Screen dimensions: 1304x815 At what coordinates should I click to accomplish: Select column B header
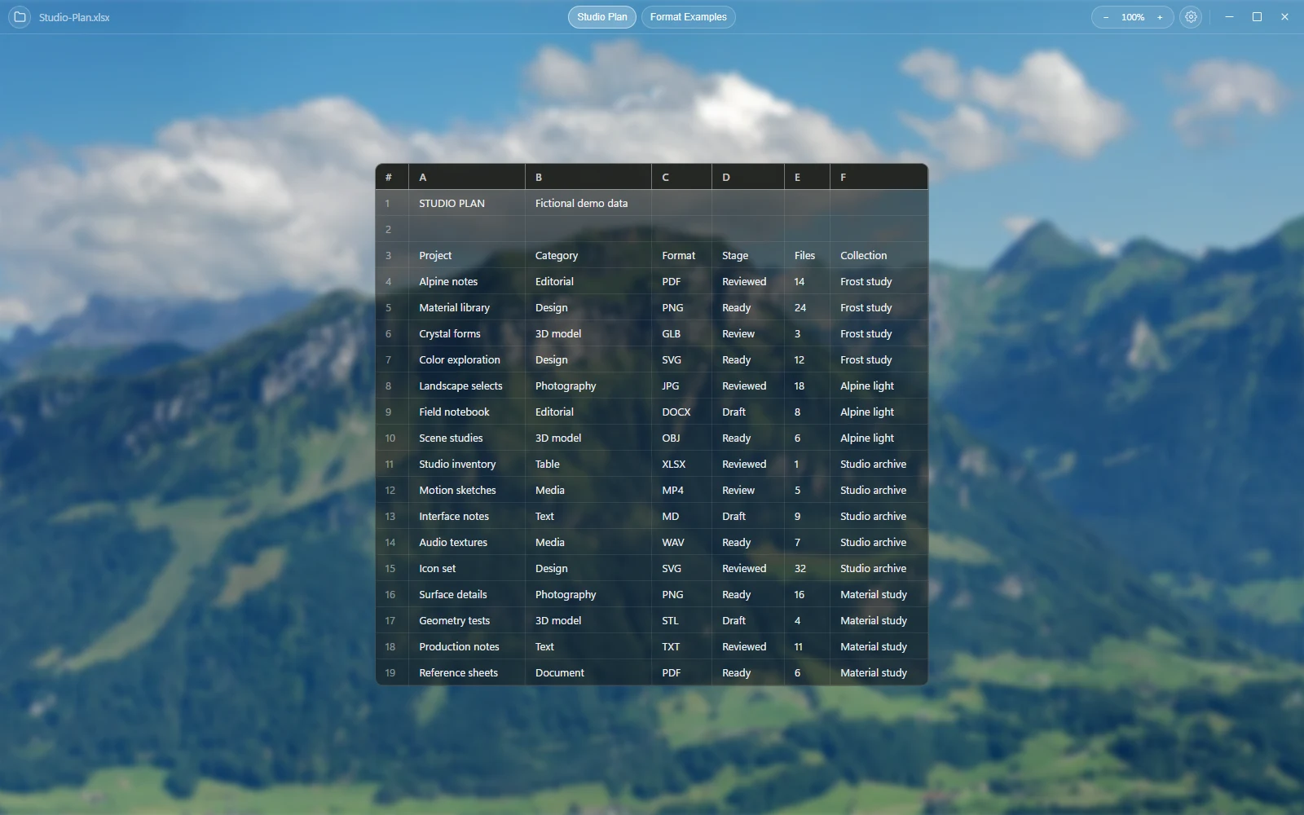[588, 177]
